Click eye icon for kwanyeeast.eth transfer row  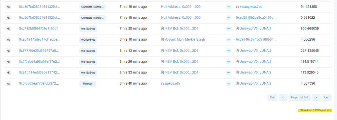pyautogui.click(x=9, y=7)
